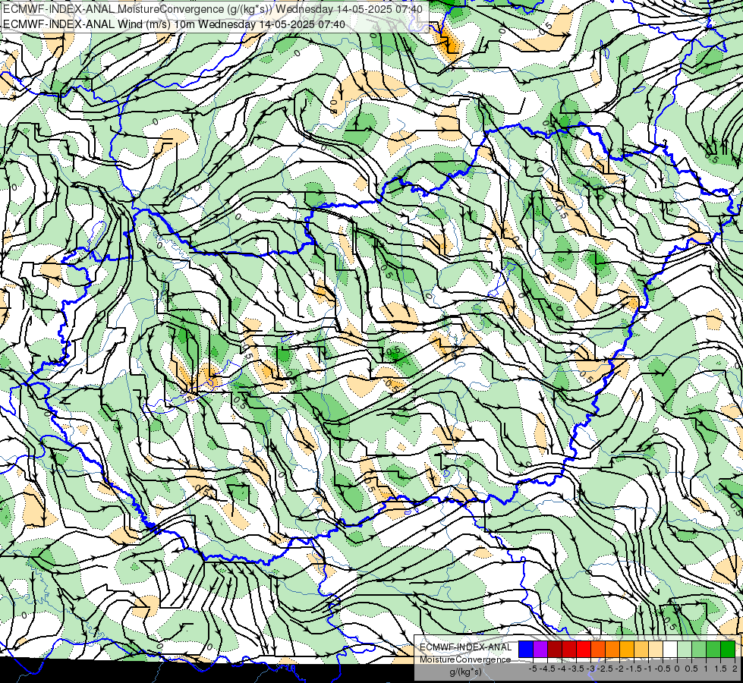
Task: Click the white legend swatch
Action: pyautogui.click(x=670, y=649)
